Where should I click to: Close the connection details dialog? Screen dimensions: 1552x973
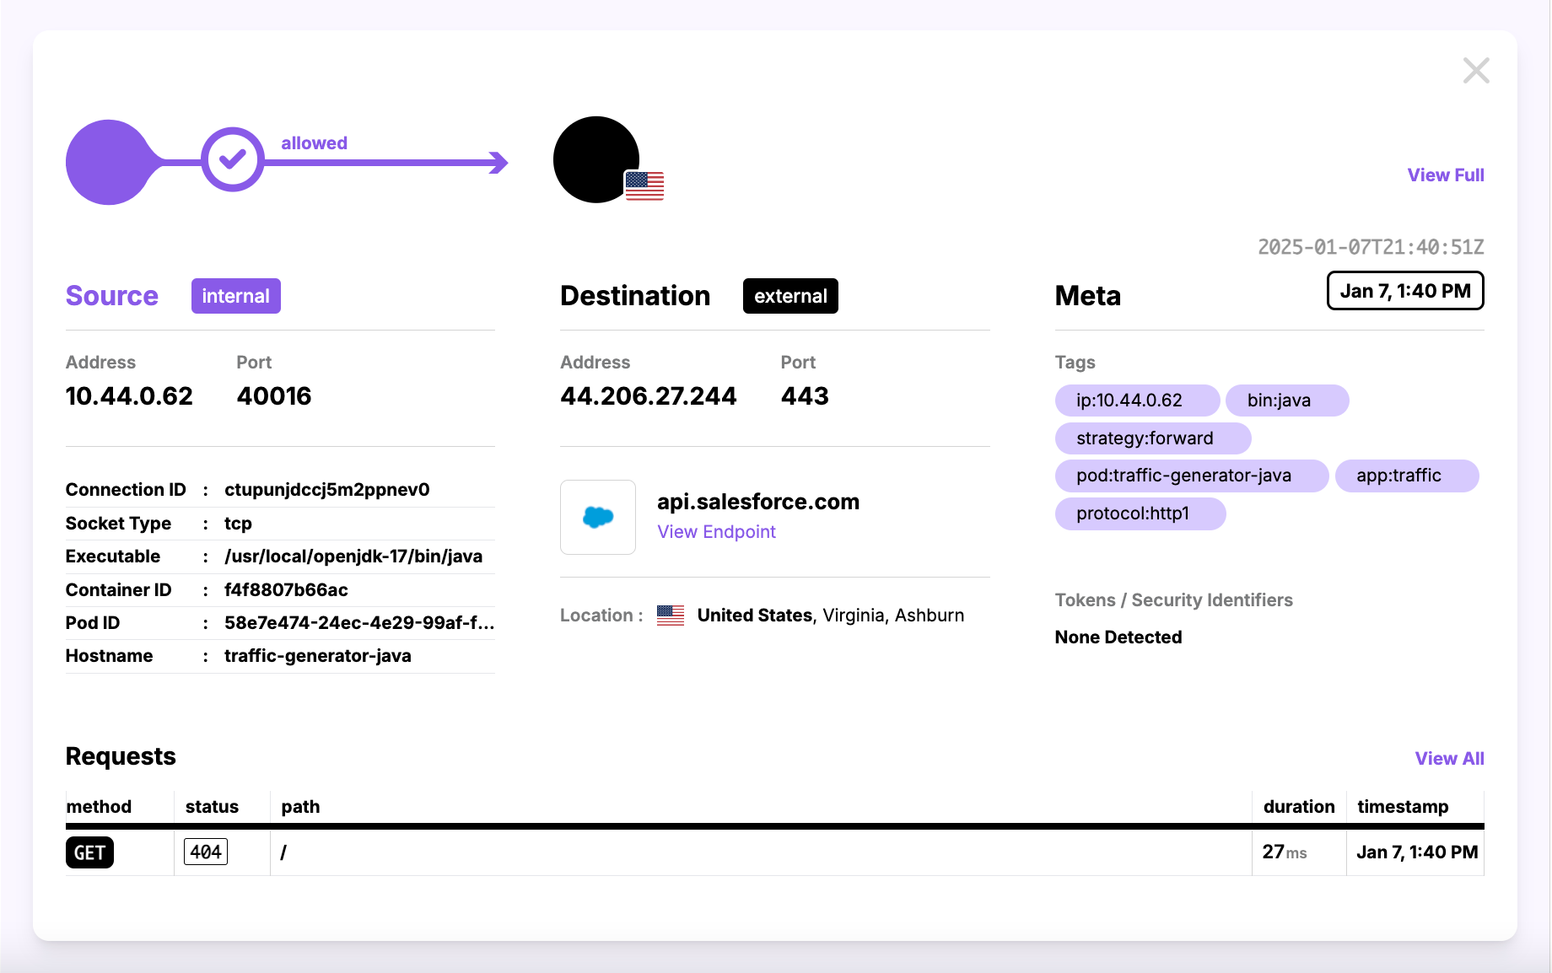click(x=1476, y=71)
